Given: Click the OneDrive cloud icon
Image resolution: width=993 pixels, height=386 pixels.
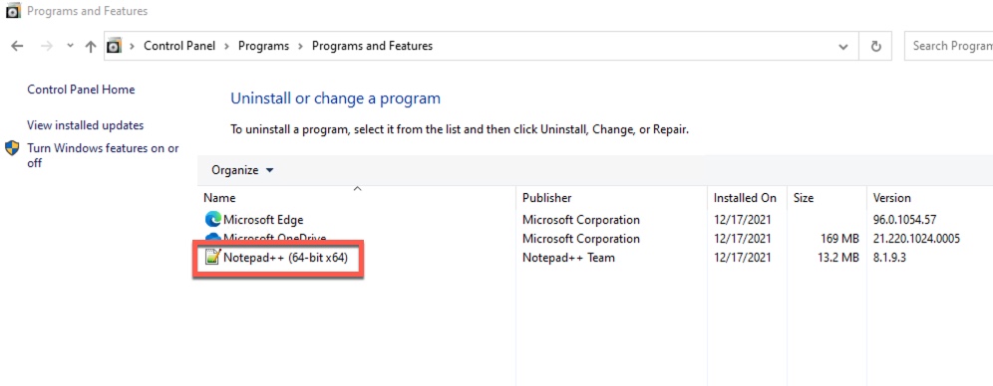Looking at the screenshot, I should (x=212, y=237).
